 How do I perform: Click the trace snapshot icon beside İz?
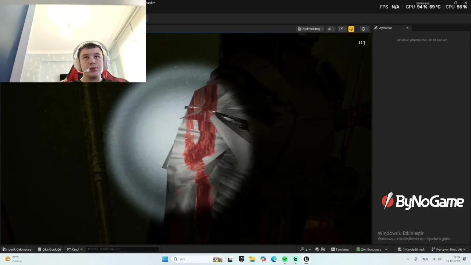click(x=323, y=249)
